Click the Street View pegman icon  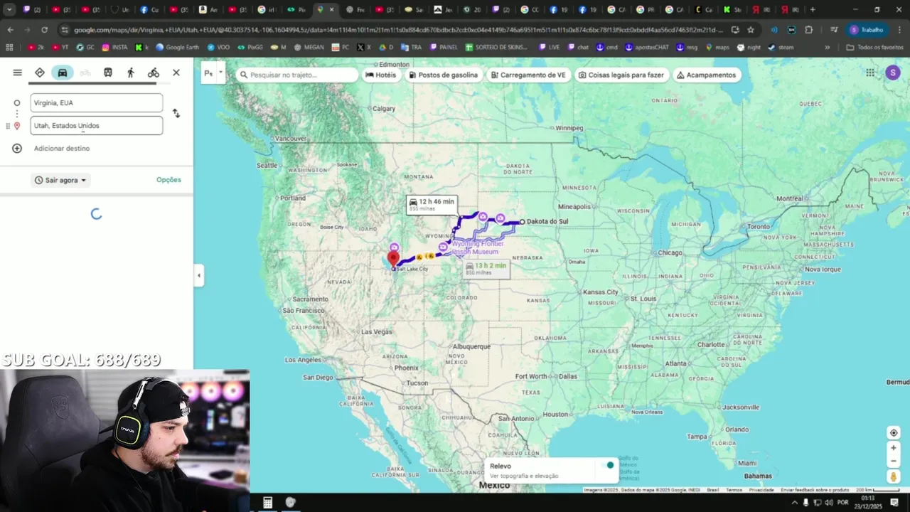click(x=894, y=476)
